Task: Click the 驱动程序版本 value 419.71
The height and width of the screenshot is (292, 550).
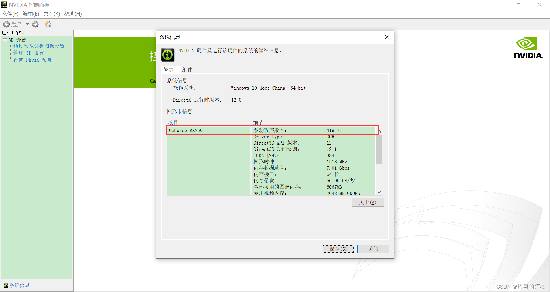Action: click(334, 131)
